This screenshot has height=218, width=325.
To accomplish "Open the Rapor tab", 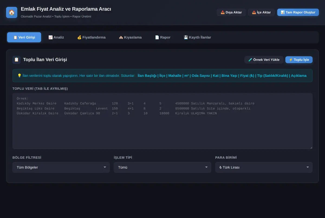I will pos(163,37).
